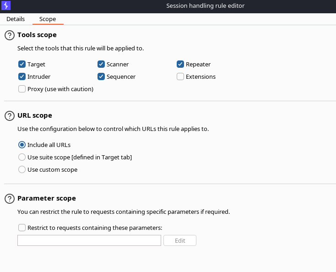Click the Session handling rule editor title

pos(205,6)
